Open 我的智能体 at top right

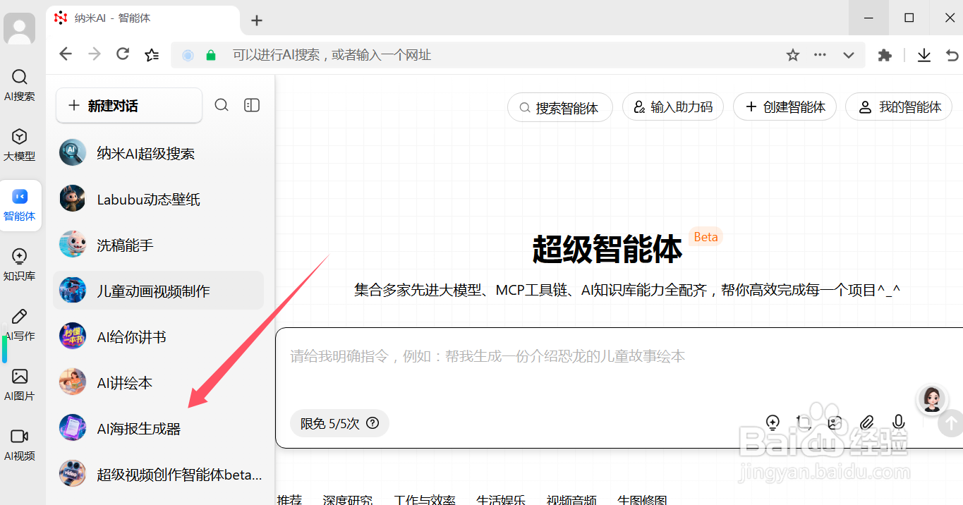898,107
